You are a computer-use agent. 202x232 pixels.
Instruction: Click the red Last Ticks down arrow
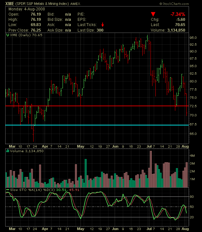[x=103, y=25]
